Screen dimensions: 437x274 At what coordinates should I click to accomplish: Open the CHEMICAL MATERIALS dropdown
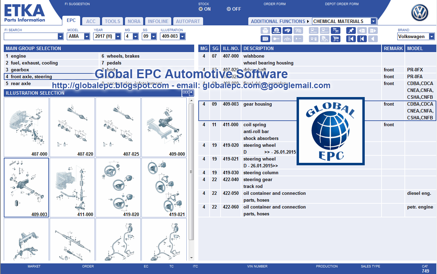(x=373, y=21)
